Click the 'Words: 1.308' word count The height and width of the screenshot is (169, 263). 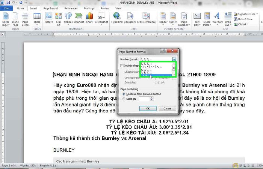pos(28,166)
